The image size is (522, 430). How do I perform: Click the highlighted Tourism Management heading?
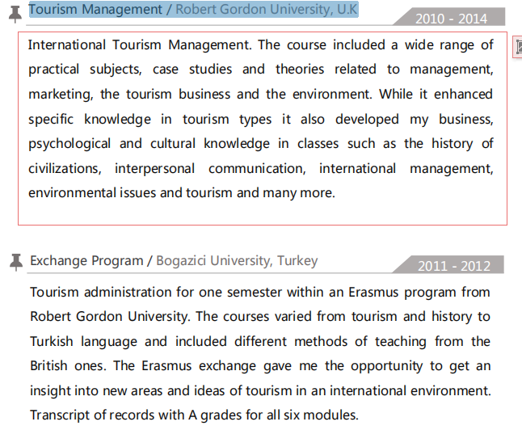point(95,10)
